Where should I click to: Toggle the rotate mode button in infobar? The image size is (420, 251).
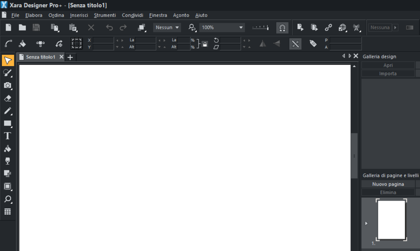tap(59, 44)
